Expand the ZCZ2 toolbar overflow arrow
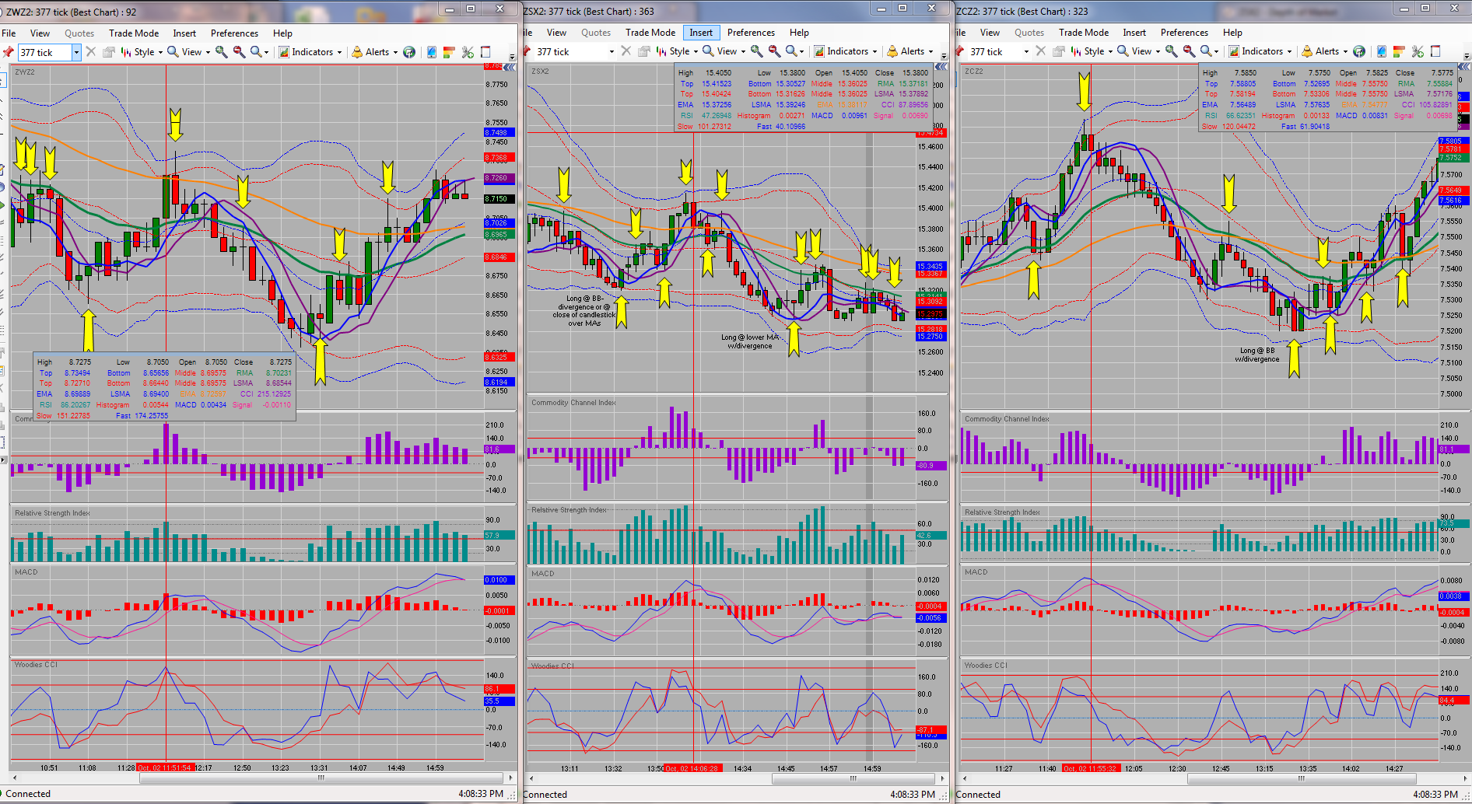Viewport: 1472px width, 804px height. click(1467, 56)
